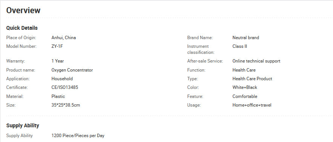Click the Neutral brand value
The width and height of the screenshot is (333, 142).
pyautogui.click(x=246, y=38)
